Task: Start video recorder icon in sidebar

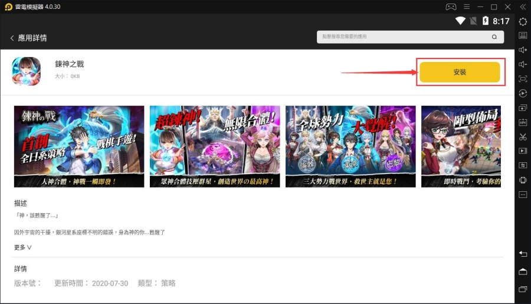Action: click(523, 151)
